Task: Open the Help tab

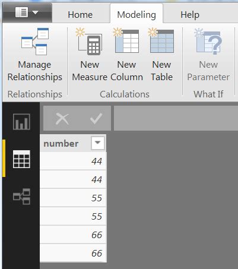Action: (190, 15)
